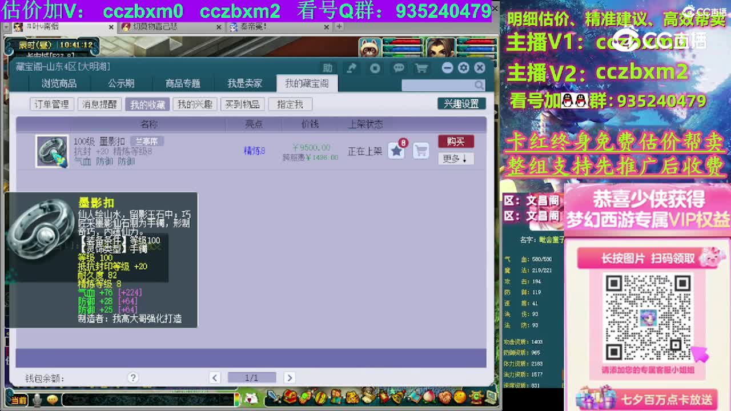Click the 墨影扣 item thumbnail in list
This screenshot has height=411, width=731.
pyautogui.click(x=52, y=151)
